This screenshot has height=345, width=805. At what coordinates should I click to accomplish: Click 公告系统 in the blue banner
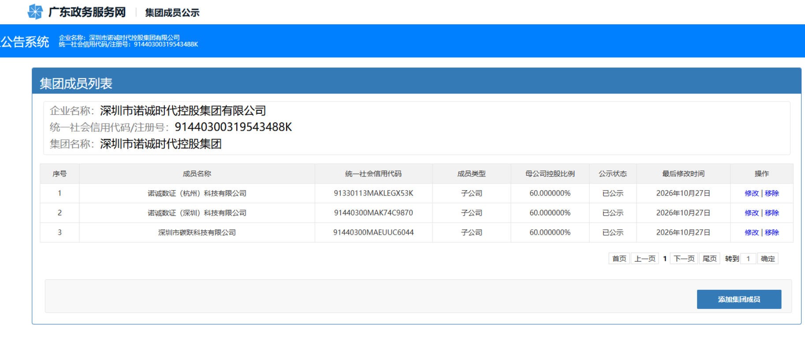[25, 42]
